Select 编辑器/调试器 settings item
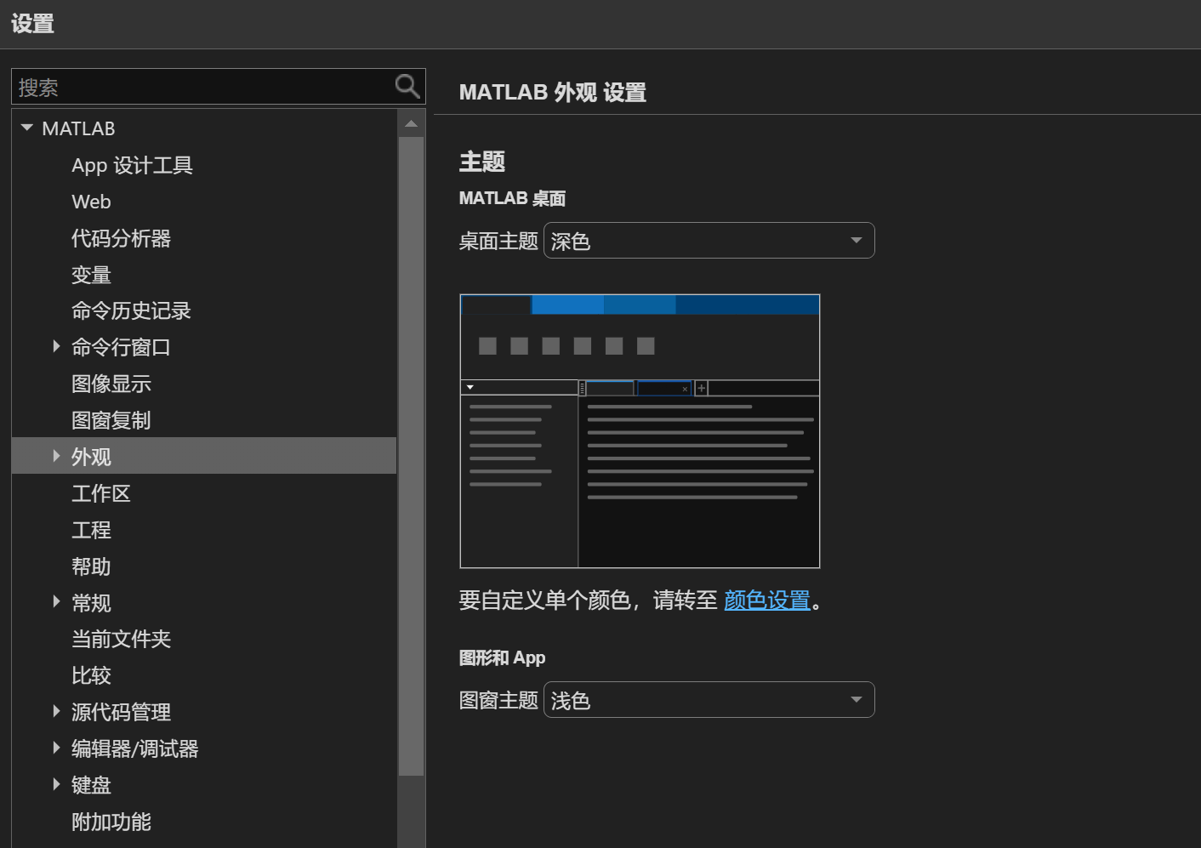The height and width of the screenshot is (848, 1201). coord(134,748)
